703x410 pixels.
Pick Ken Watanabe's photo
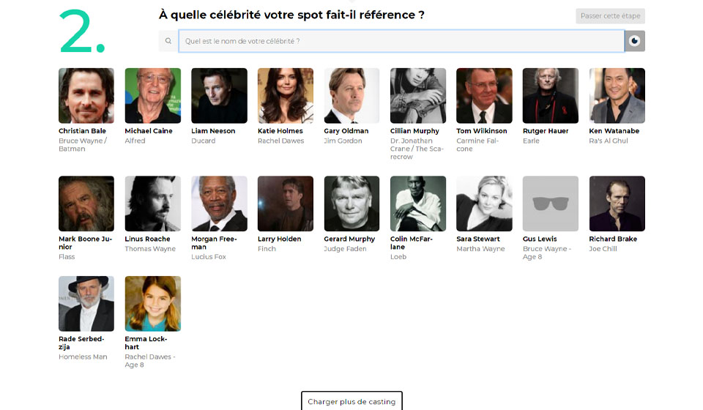tap(617, 96)
